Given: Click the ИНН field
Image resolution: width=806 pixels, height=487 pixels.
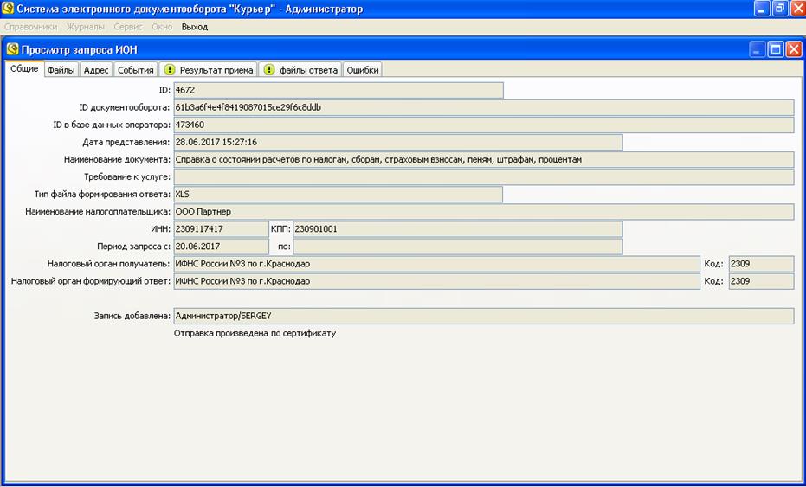Looking at the screenshot, I should coord(221,228).
